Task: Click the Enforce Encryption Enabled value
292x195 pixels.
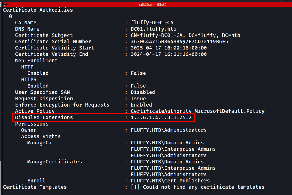Action: (x=141, y=105)
